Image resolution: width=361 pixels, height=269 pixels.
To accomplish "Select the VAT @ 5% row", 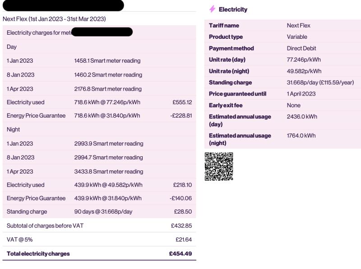I will pyautogui.click(x=99, y=240).
